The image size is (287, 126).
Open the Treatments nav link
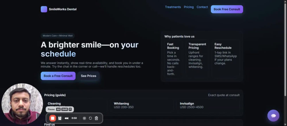pyautogui.click(x=173, y=7)
